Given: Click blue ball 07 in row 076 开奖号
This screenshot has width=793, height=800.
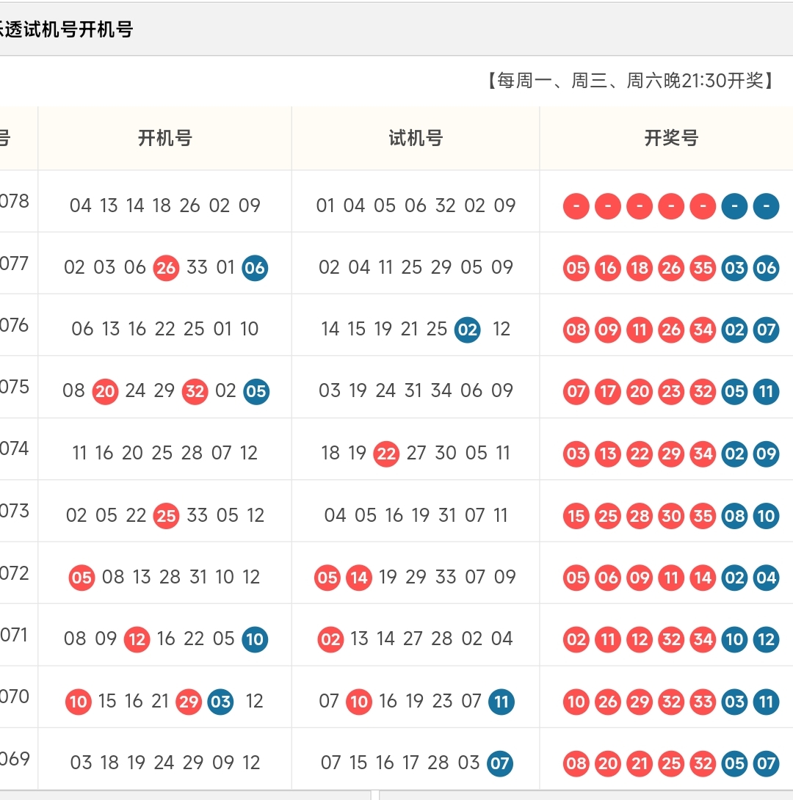Looking at the screenshot, I should pyautogui.click(x=766, y=330).
